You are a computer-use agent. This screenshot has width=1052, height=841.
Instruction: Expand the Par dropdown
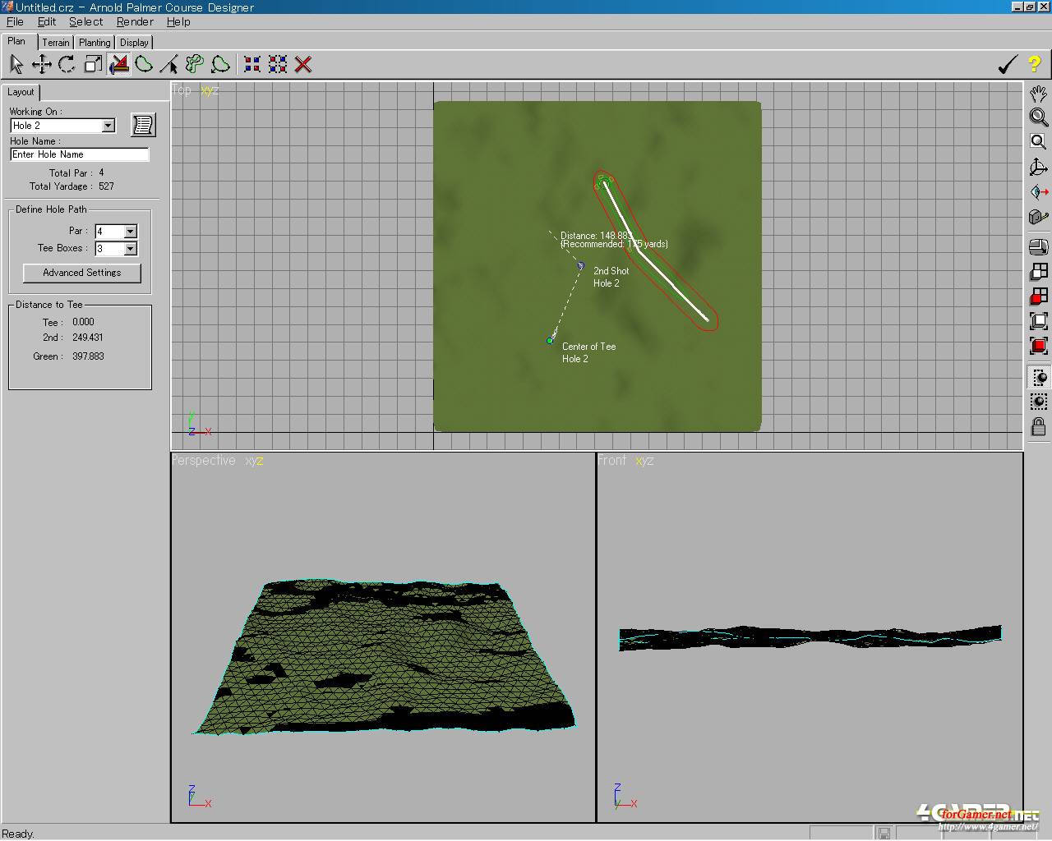pos(130,232)
